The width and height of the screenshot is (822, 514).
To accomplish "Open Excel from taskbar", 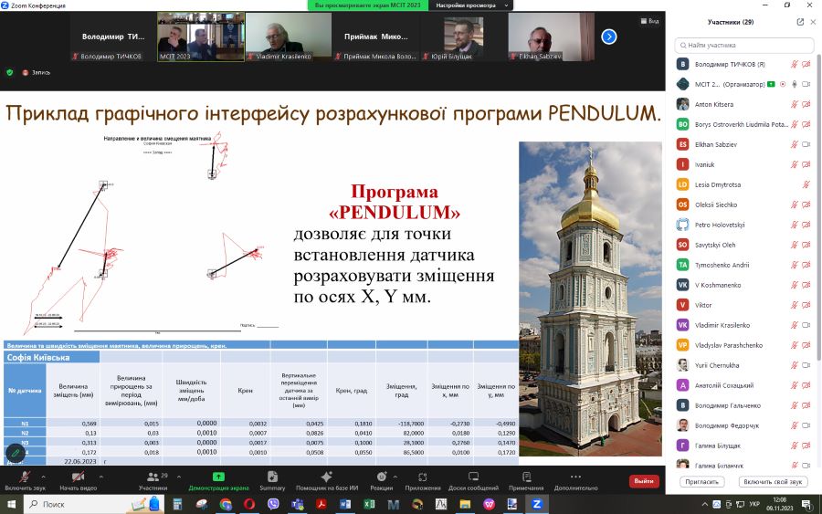I will point(369,504).
